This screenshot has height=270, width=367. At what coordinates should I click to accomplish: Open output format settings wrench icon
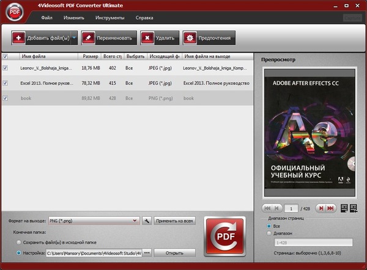(x=147, y=221)
